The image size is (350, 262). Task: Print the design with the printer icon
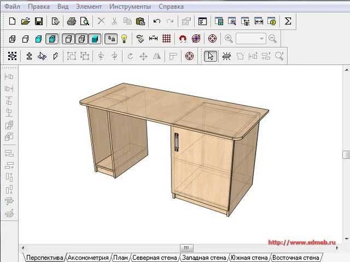coord(72,22)
